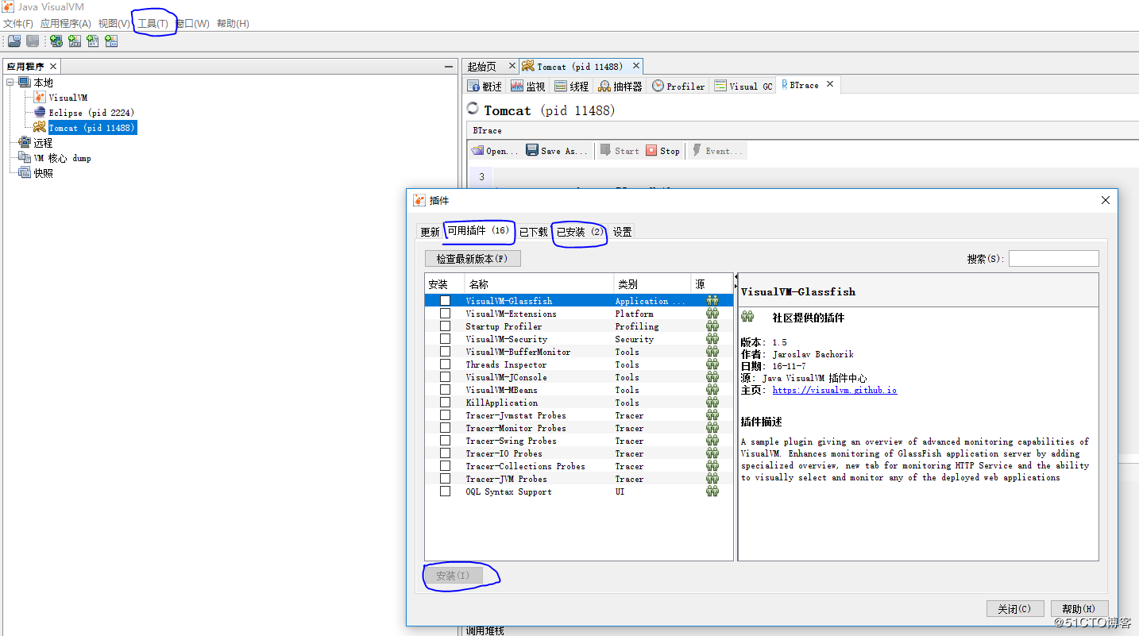The image size is (1139, 636).
Task: Click the Add VM Coredump toolbar icon
Action: click(93, 41)
